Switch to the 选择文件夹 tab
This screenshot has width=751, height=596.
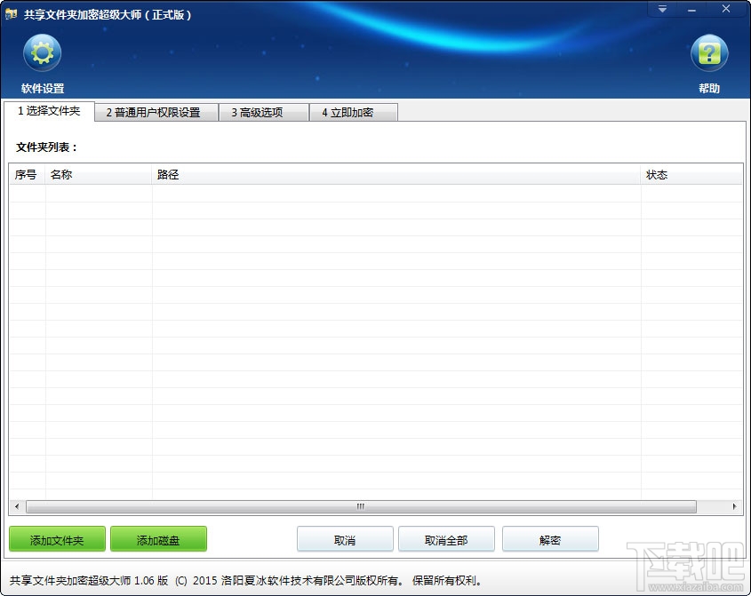click(x=49, y=112)
